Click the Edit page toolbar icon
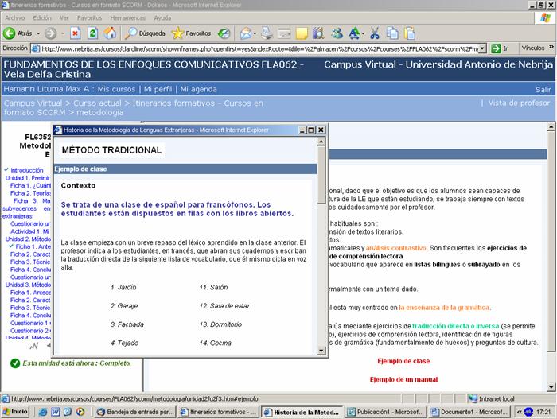557x419 pixels. coord(284,33)
